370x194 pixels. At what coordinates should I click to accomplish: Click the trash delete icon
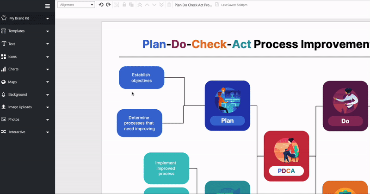pos(169,5)
